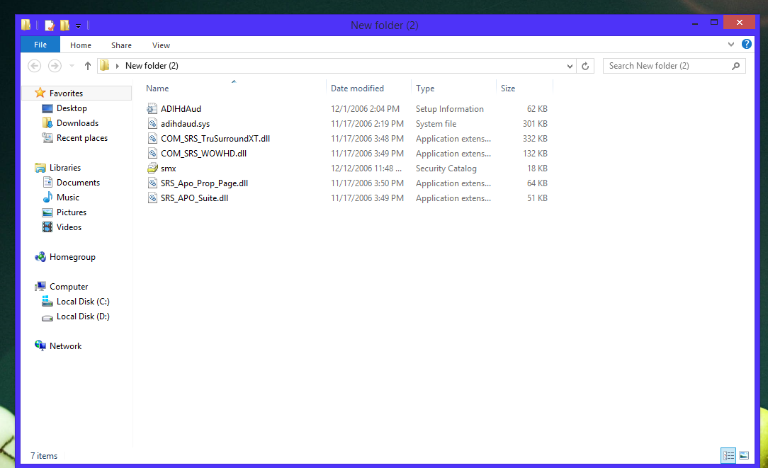Select Homegroup in the navigation pane
Viewport: 768px width, 468px height.
click(72, 257)
